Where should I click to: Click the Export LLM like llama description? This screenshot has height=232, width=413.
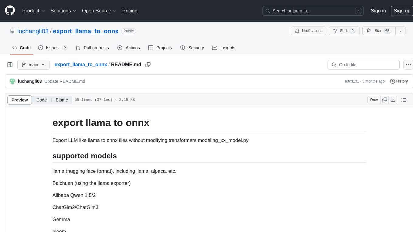click(x=151, y=140)
